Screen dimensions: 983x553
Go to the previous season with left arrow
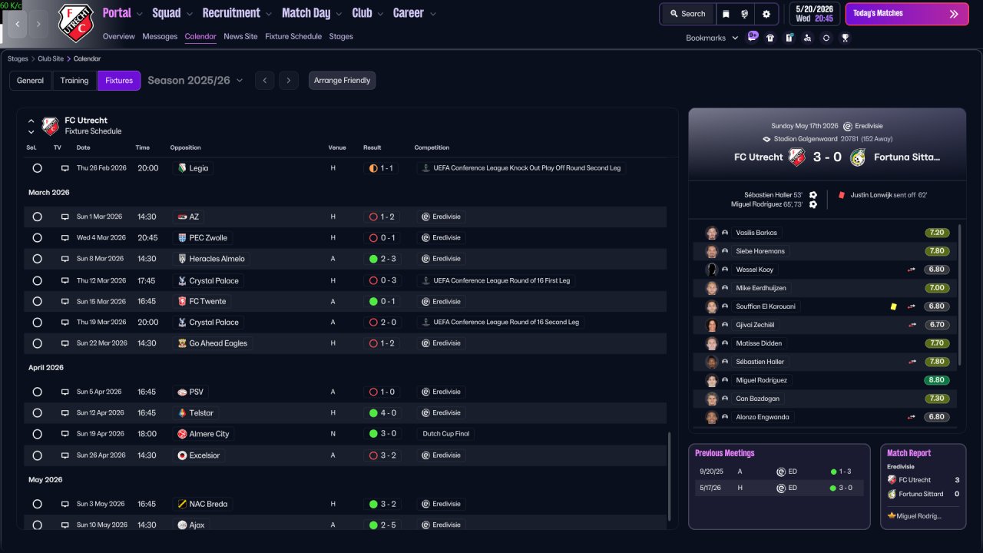(264, 81)
